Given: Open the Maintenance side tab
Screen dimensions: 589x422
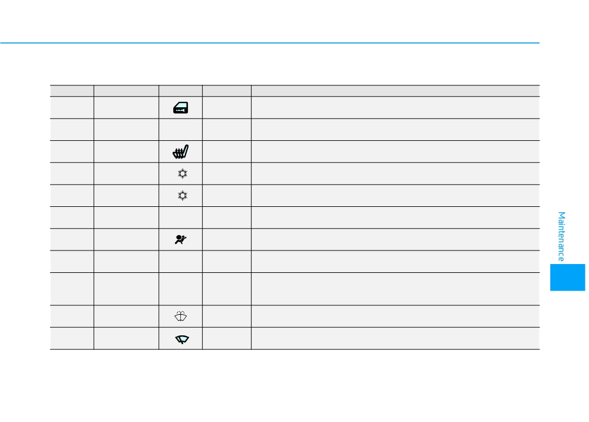Looking at the screenshot, I should point(561,236).
